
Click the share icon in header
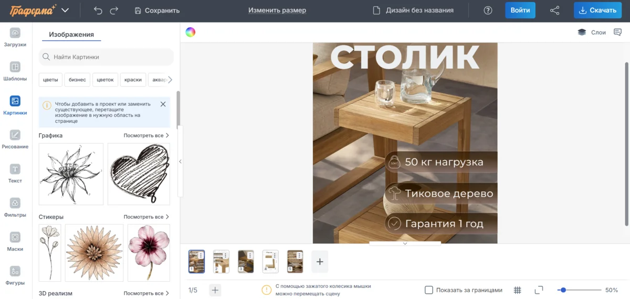coord(554,10)
